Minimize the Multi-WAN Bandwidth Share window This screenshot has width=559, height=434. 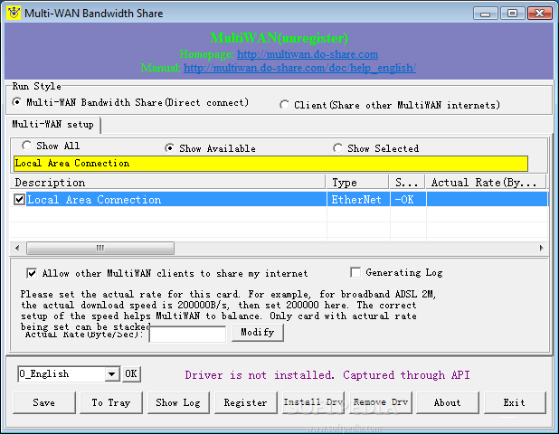point(485,14)
